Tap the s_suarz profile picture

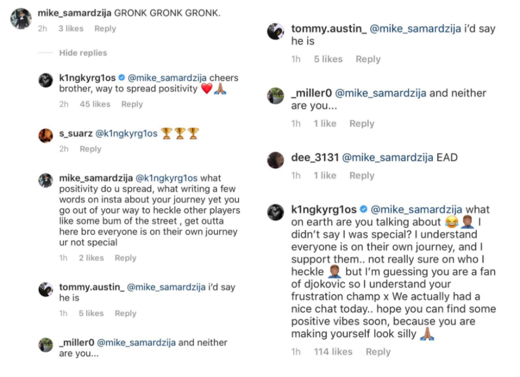(x=46, y=135)
